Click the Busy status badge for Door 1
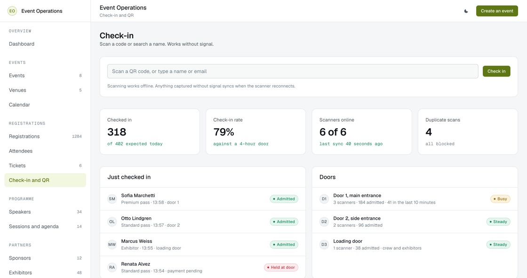Viewport: 527px width, 278px height. pyautogui.click(x=500, y=199)
